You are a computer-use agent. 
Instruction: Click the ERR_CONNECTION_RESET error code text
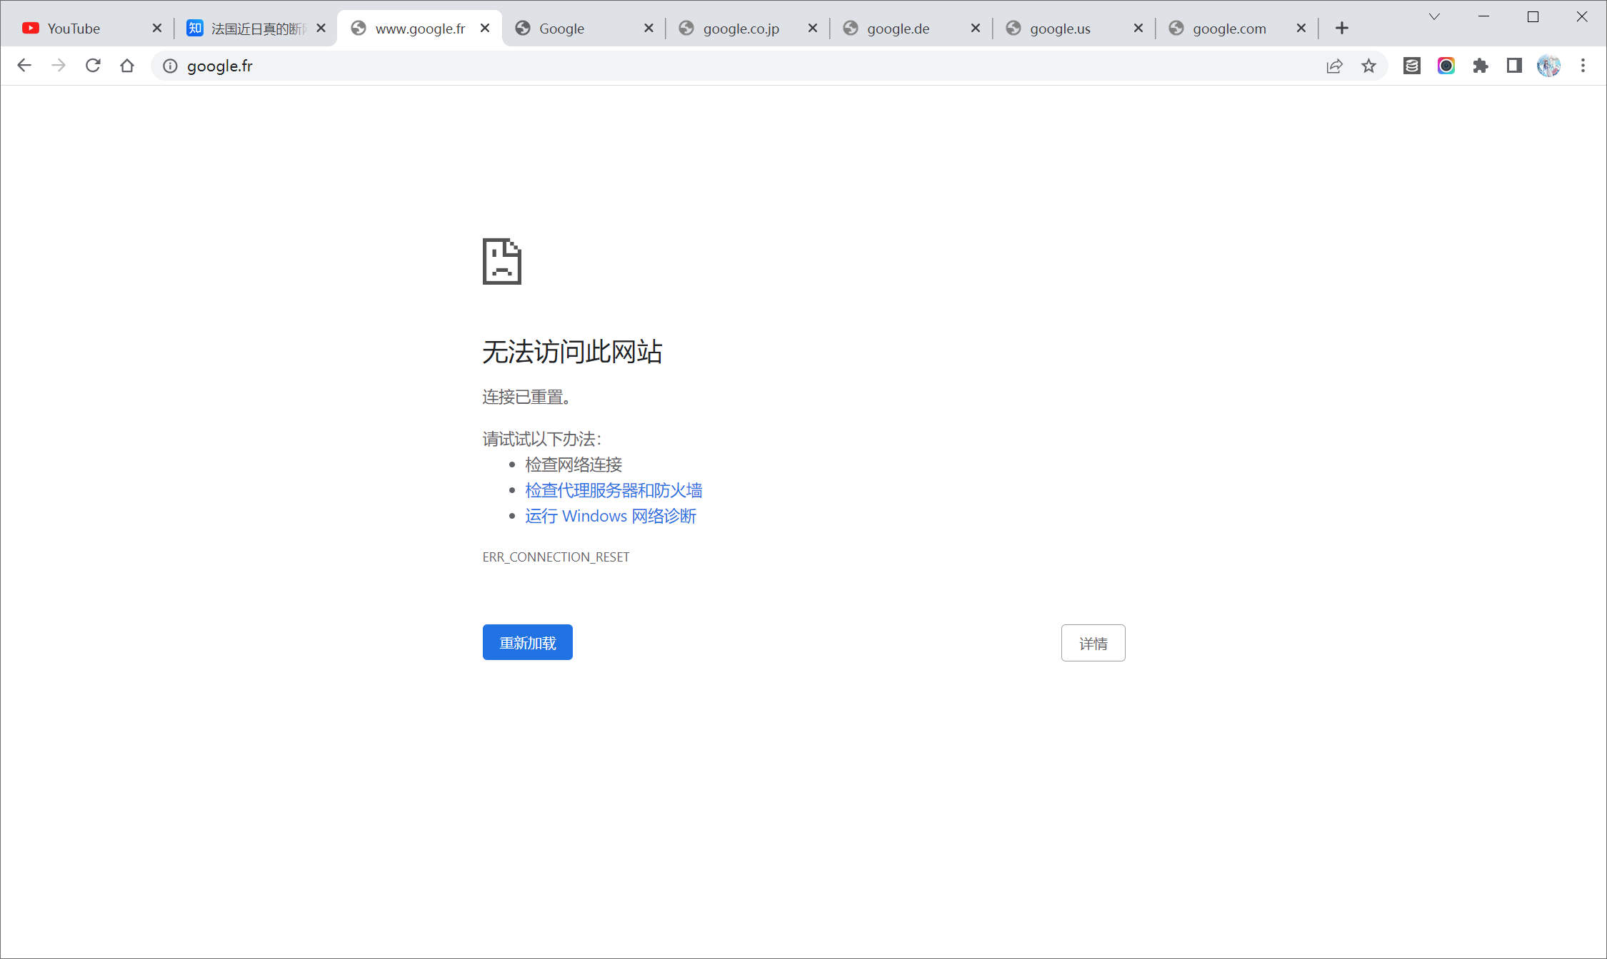pyautogui.click(x=556, y=557)
